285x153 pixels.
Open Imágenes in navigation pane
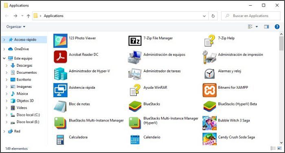24,87
